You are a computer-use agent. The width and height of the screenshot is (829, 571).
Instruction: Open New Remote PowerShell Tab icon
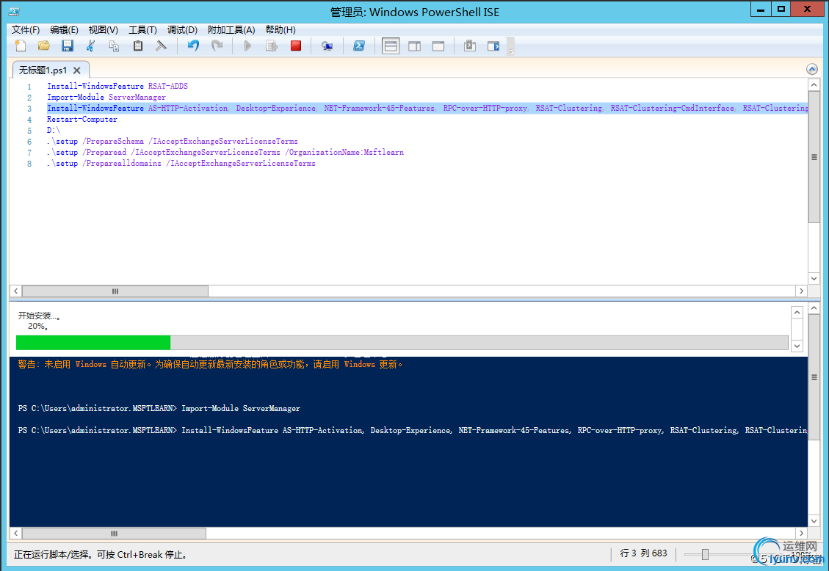(x=327, y=46)
